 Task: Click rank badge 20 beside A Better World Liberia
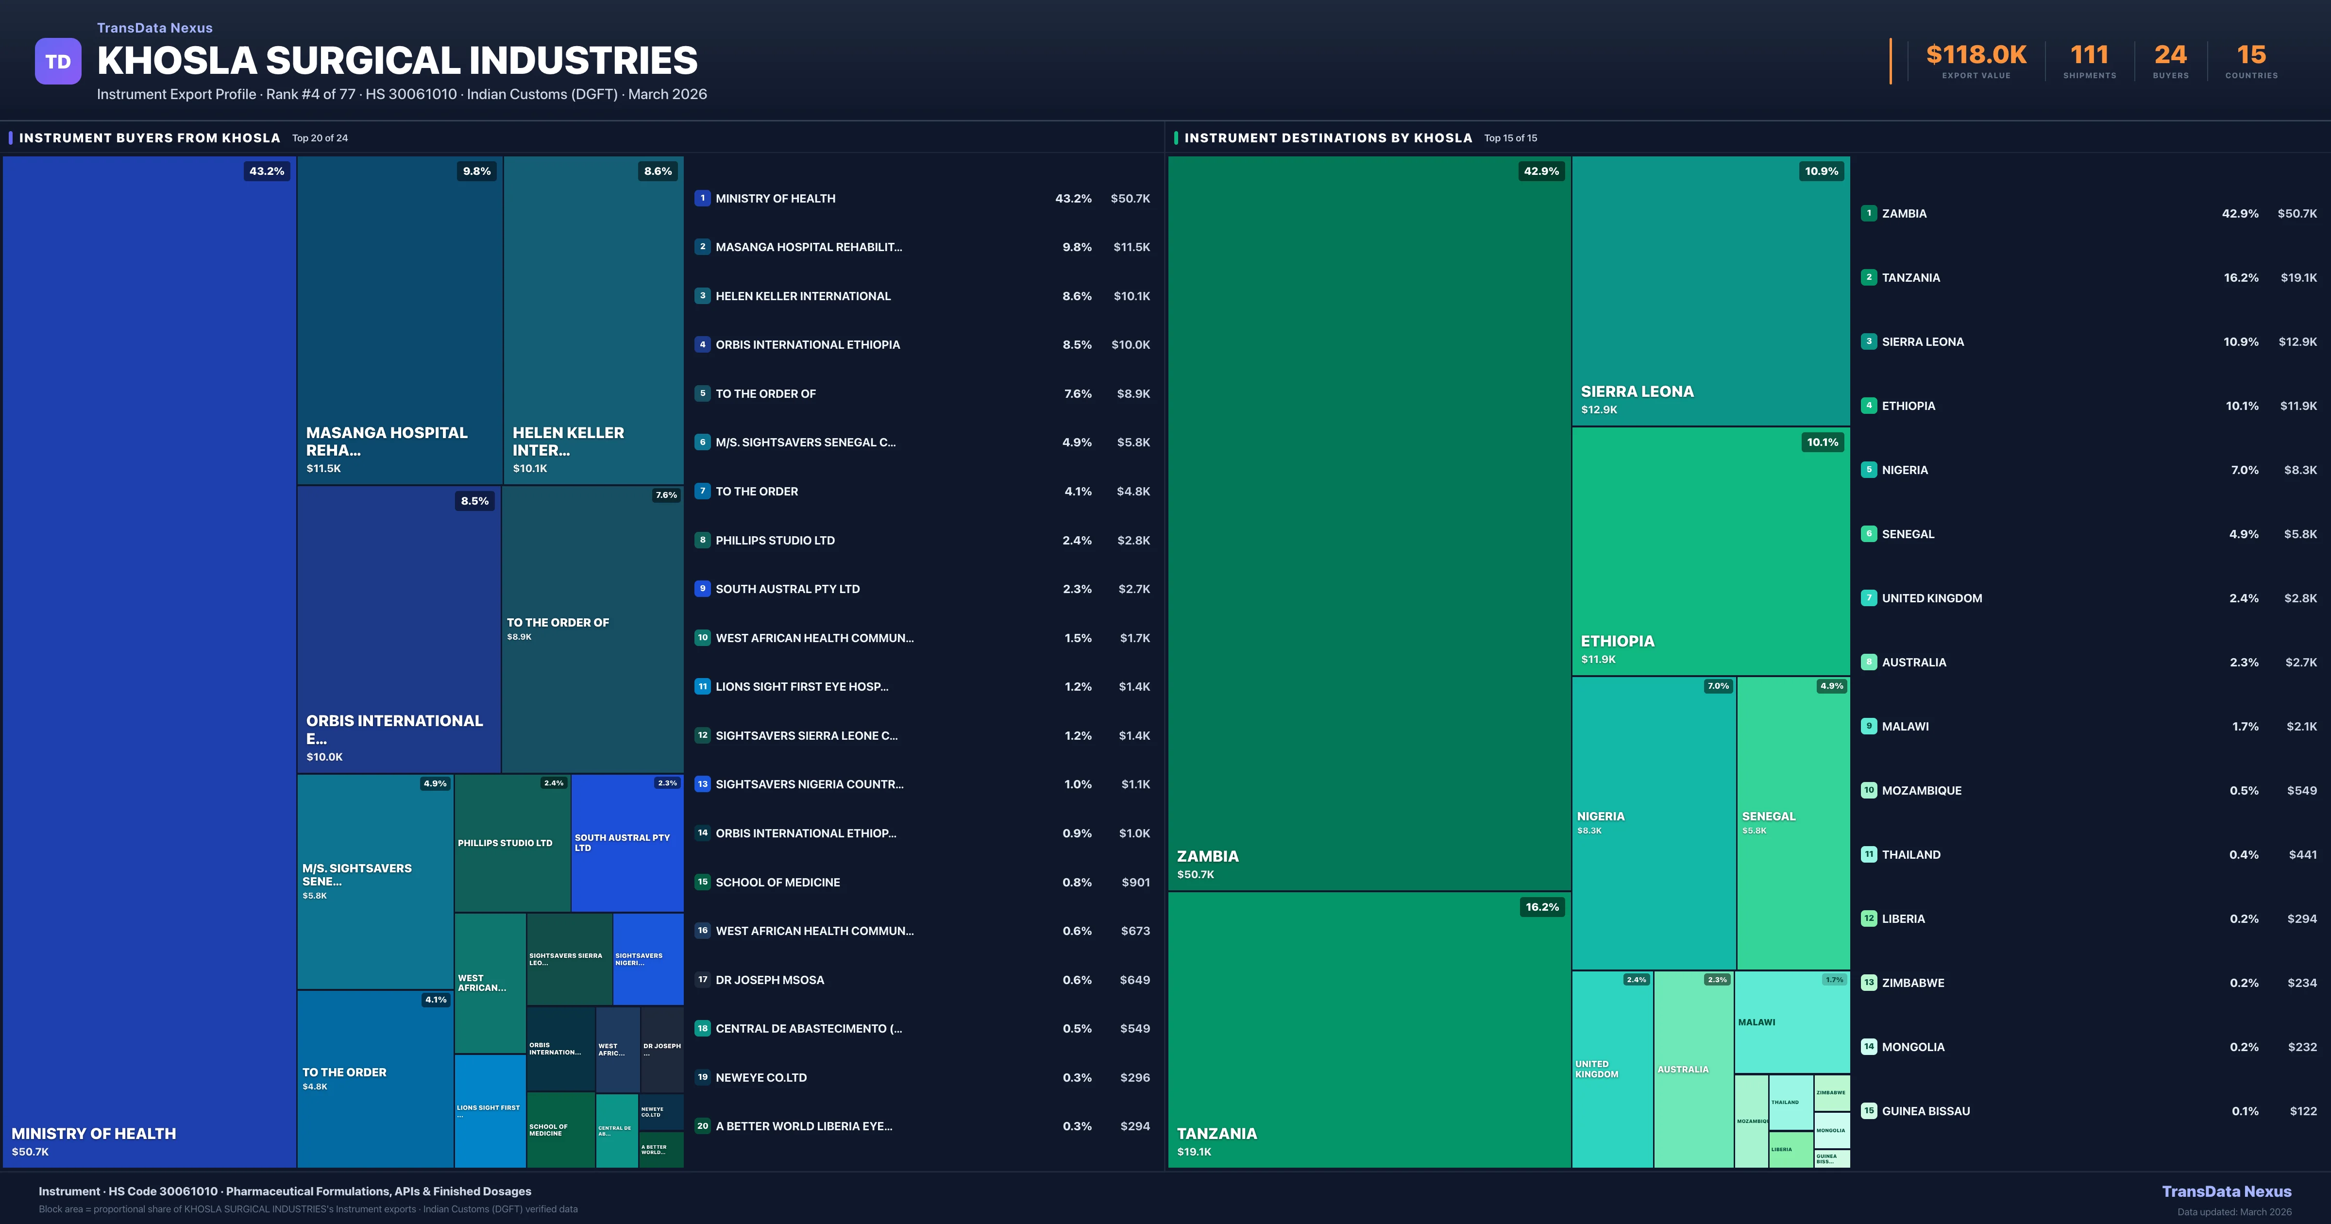pos(702,1126)
